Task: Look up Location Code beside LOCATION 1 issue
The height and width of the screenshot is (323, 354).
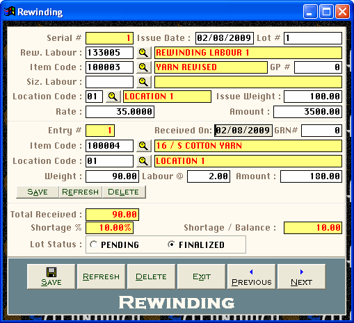Action: click(113, 97)
